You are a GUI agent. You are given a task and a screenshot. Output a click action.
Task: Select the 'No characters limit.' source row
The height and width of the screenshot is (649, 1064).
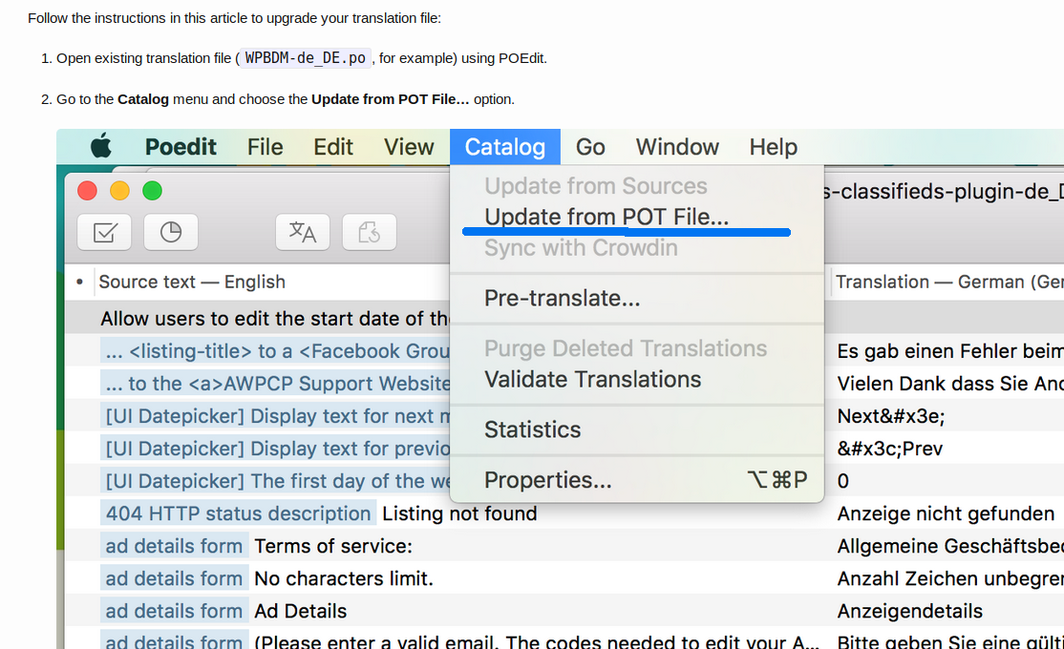coord(343,578)
